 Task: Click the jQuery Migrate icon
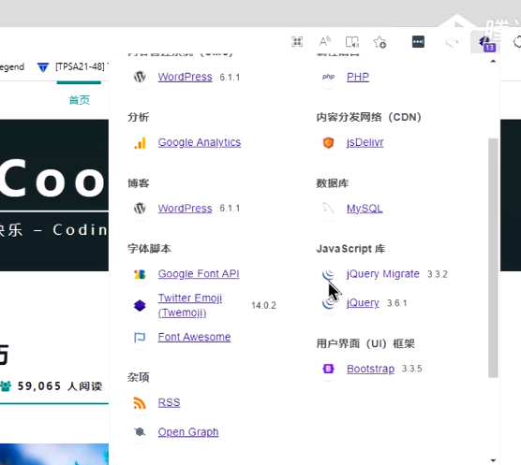tap(328, 274)
